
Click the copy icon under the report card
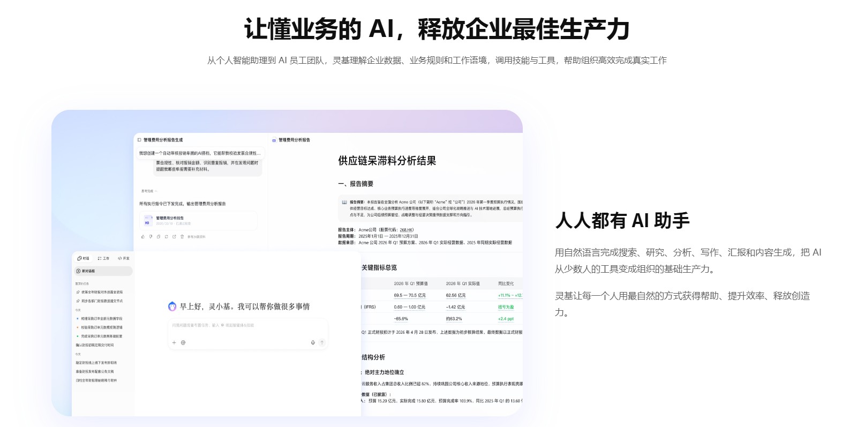click(159, 236)
